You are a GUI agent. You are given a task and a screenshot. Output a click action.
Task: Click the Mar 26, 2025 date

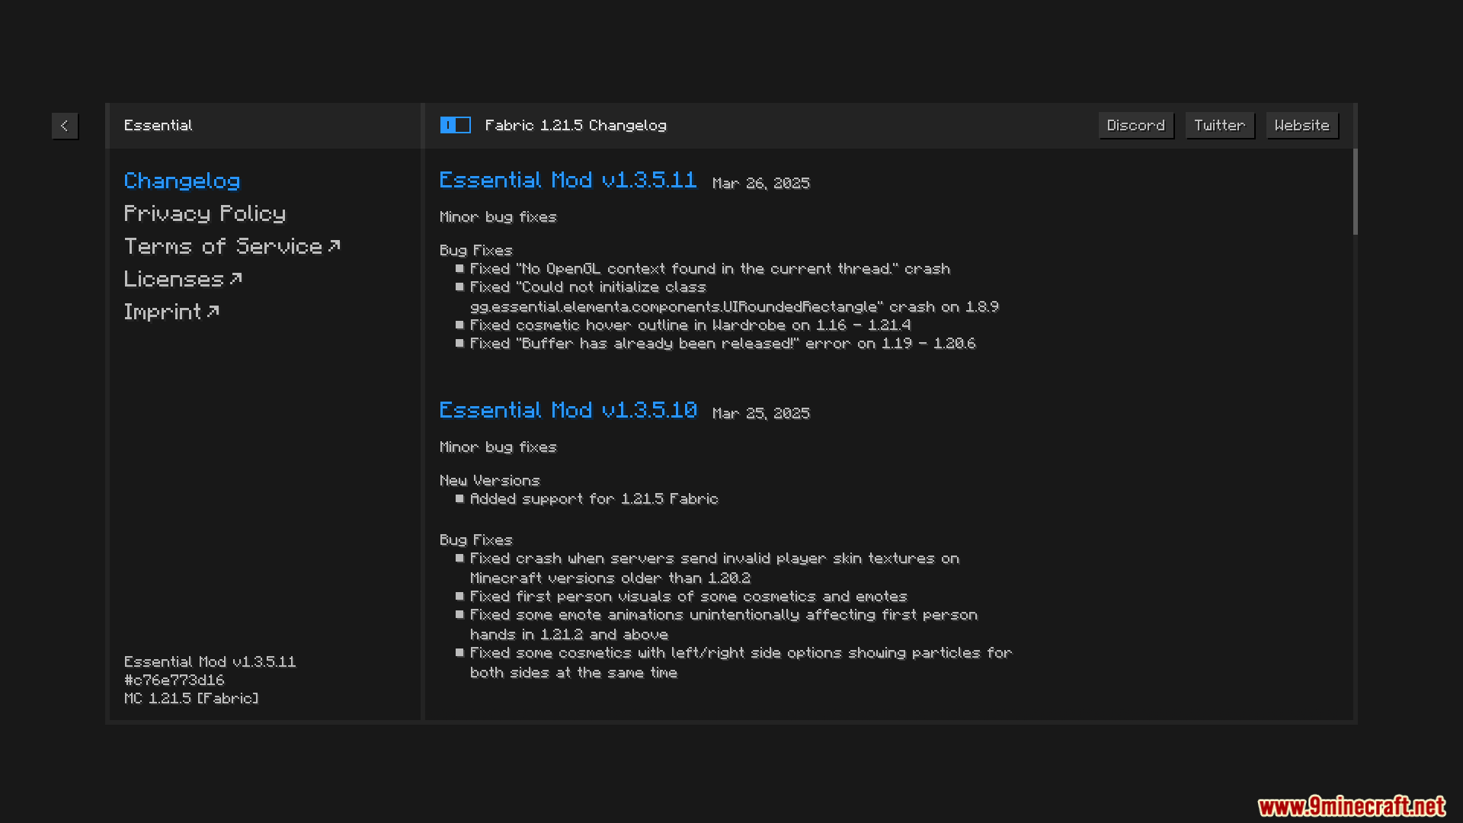pyautogui.click(x=761, y=184)
